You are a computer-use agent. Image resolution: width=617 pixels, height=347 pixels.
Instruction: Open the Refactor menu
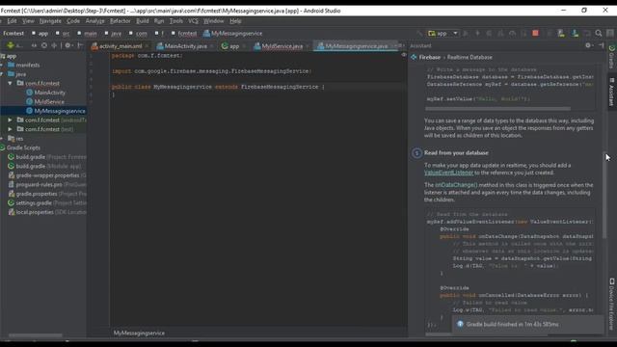(x=120, y=21)
